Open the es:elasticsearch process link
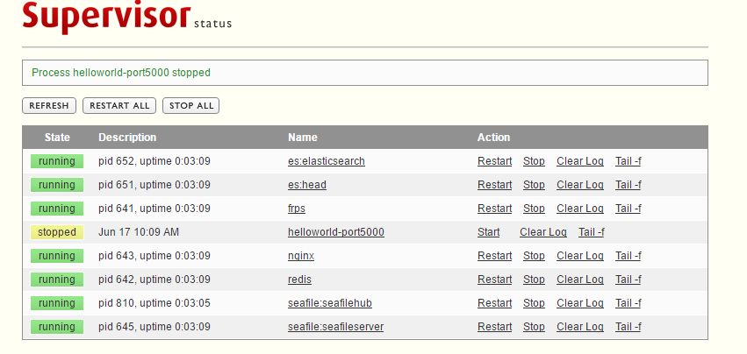 [x=327, y=161]
